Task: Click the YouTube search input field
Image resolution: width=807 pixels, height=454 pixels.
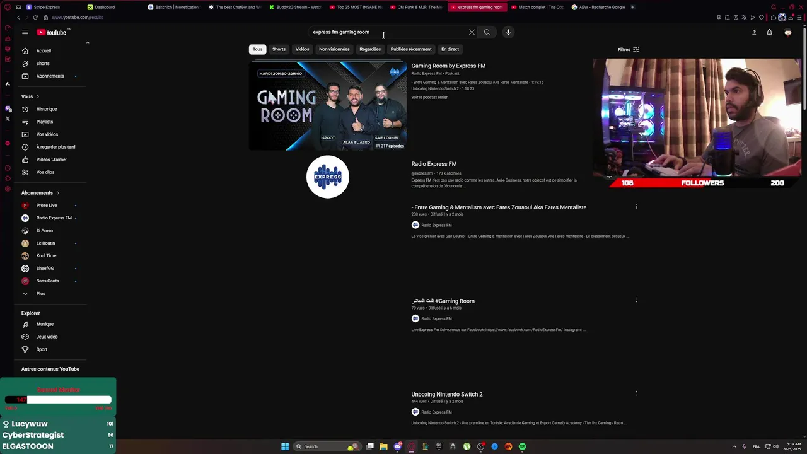Action: click(388, 32)
